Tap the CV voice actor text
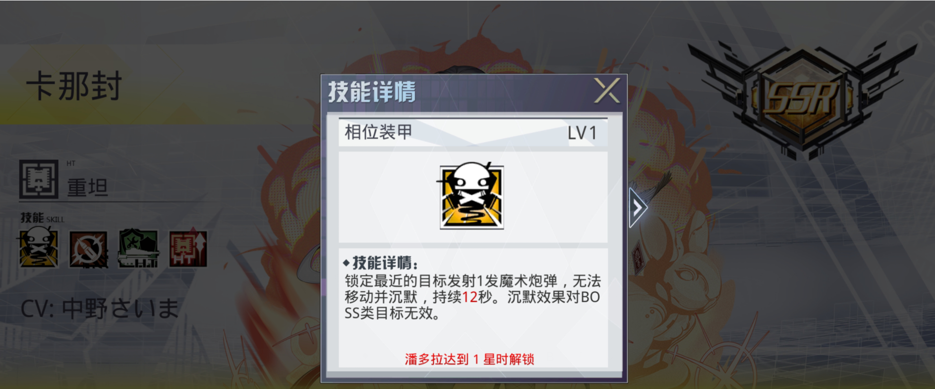 (100, 309)
